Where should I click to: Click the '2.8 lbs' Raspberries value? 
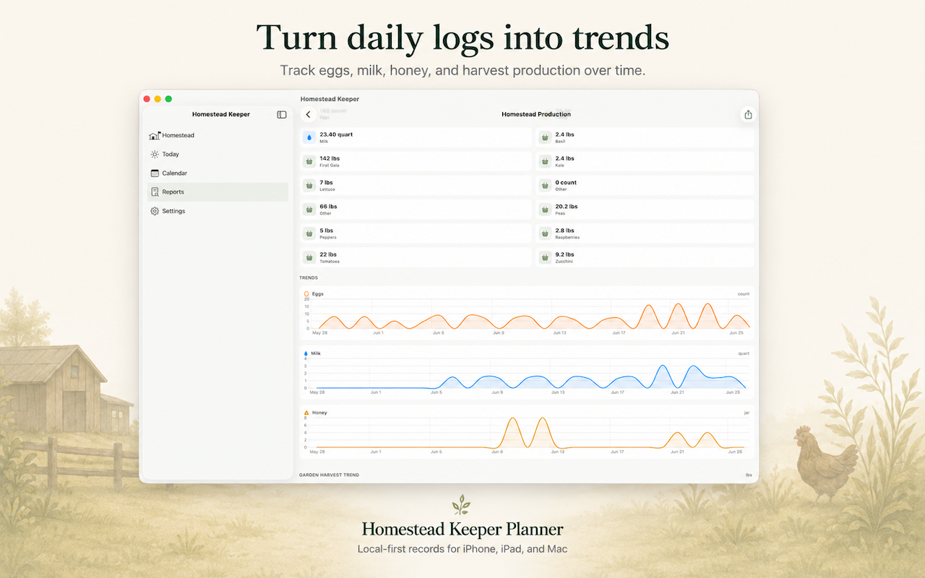click(x=564, y=230)
